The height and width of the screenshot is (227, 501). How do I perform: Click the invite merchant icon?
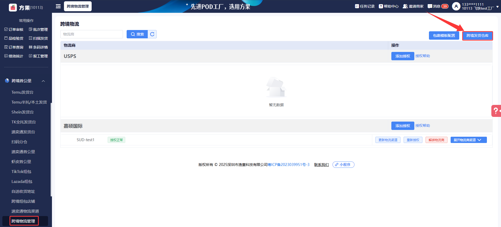405,6
